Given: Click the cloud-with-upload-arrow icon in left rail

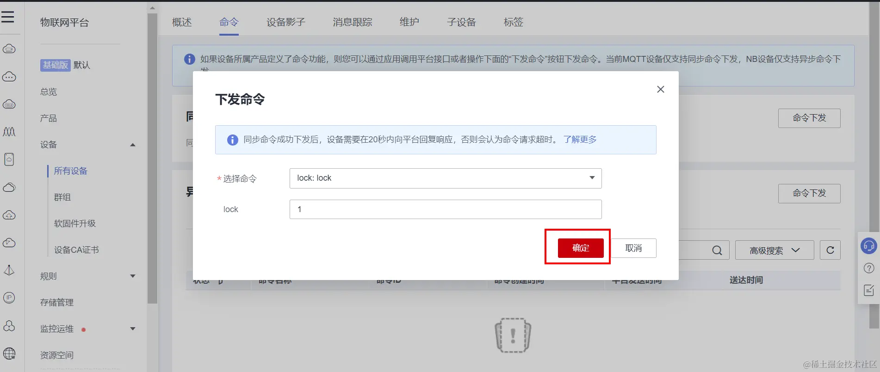Looking at the screenshot, I should (9, 215).
